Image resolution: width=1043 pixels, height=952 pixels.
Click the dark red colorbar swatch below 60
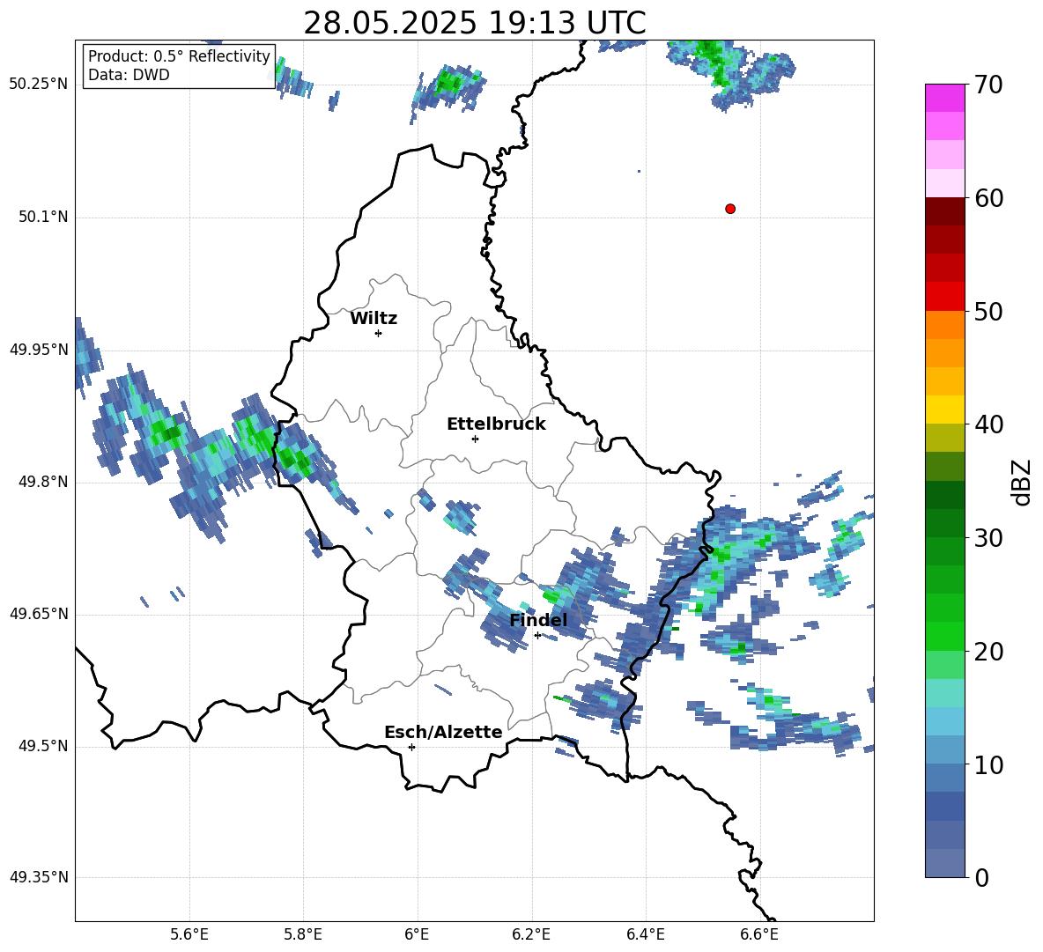(944, 212)
